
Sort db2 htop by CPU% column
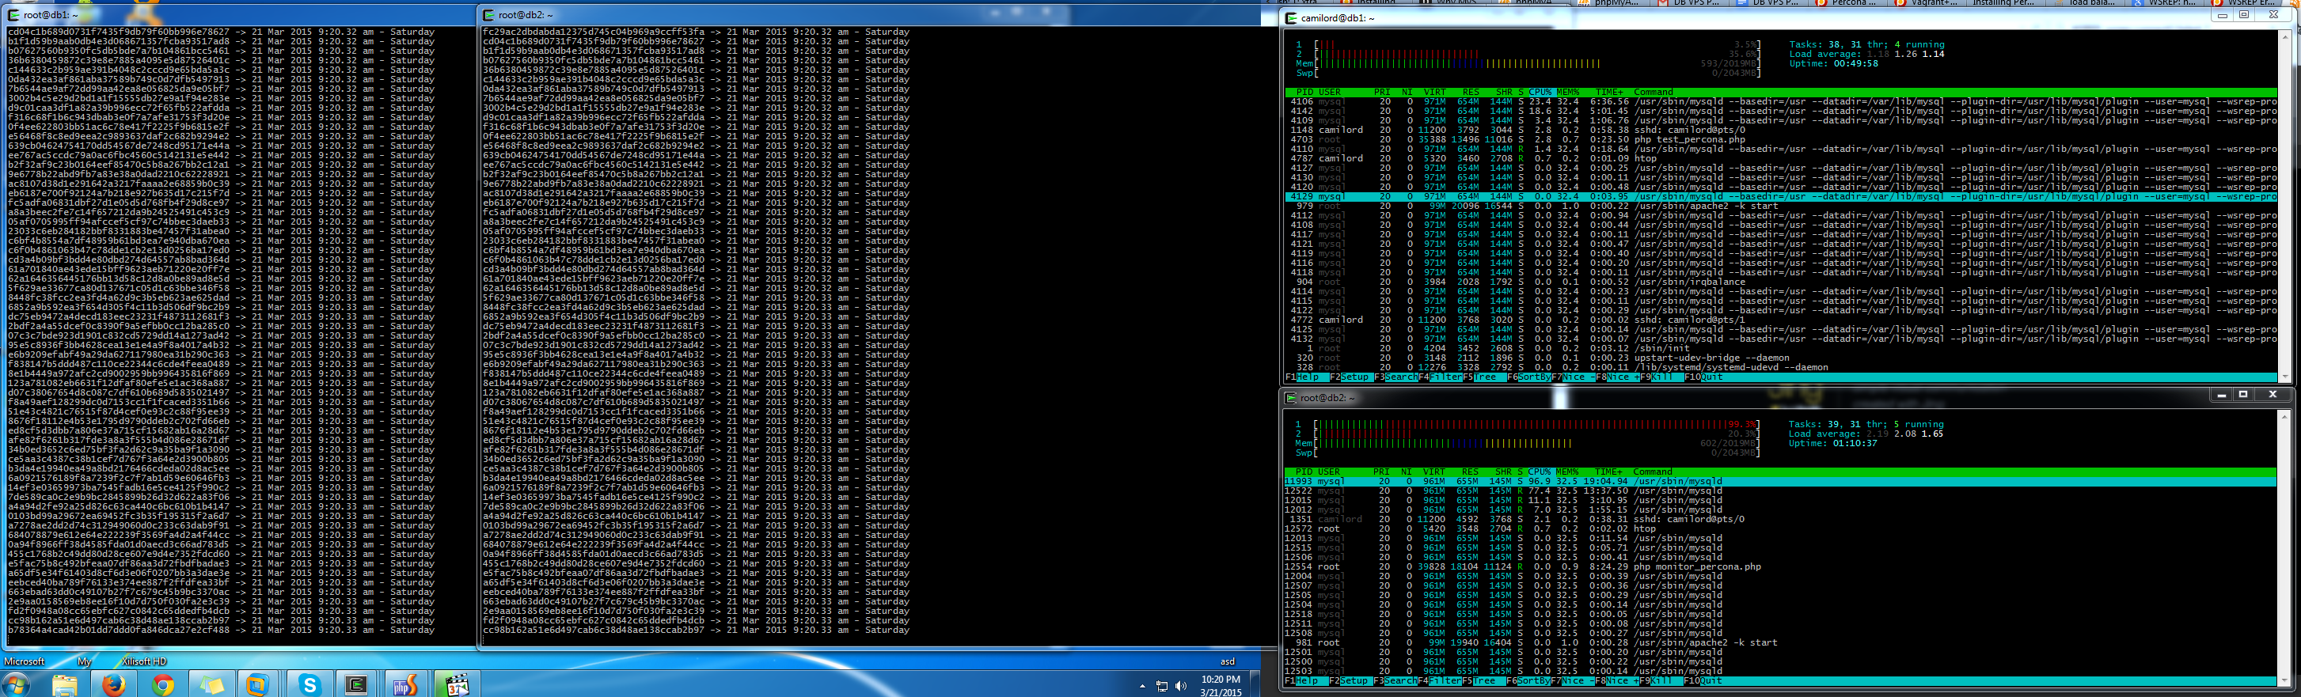click(1540, 472)
